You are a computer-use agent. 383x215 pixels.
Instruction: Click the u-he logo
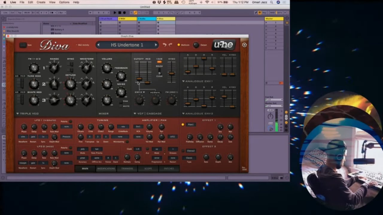(224, 45)
